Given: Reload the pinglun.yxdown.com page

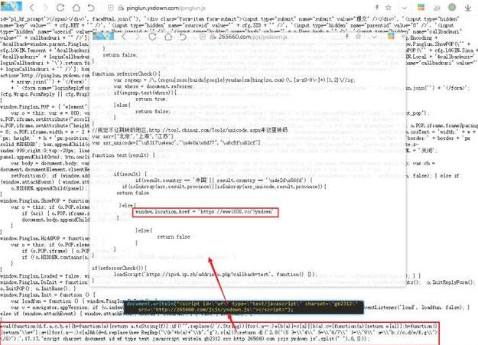Looking at the screenshot, I should [60, 8].
